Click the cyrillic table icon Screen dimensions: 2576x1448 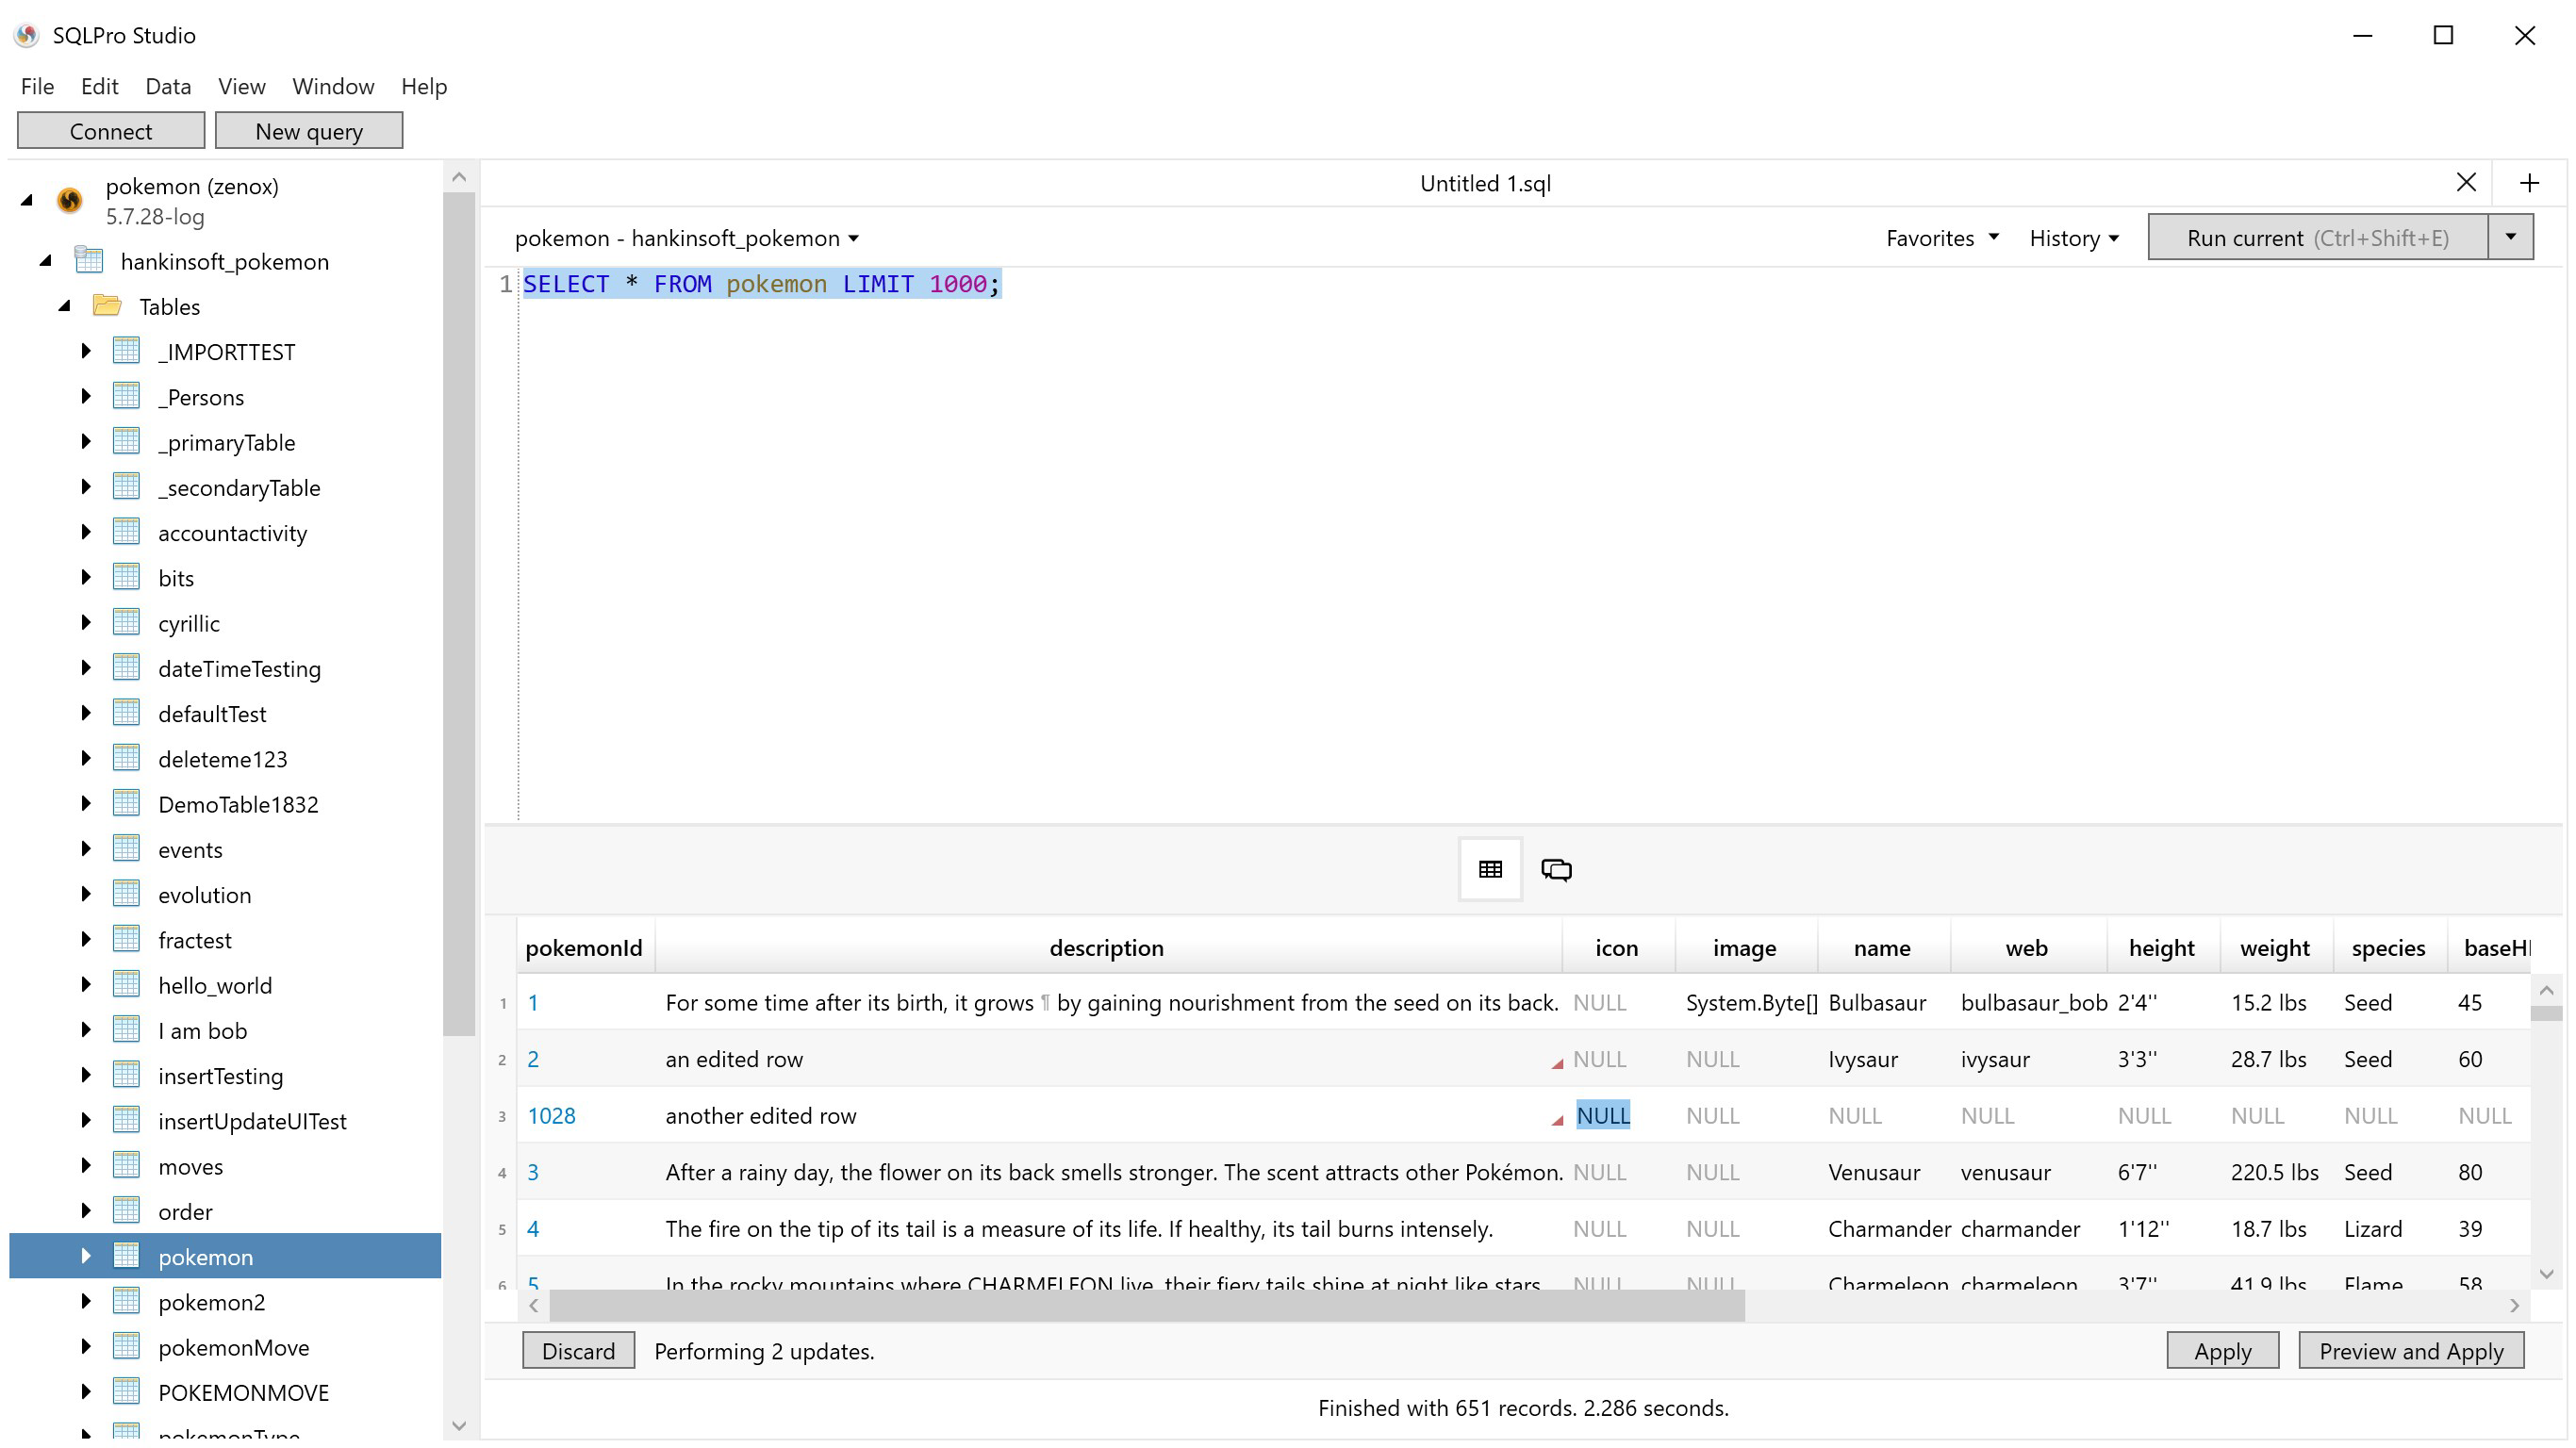click(126, 622)
